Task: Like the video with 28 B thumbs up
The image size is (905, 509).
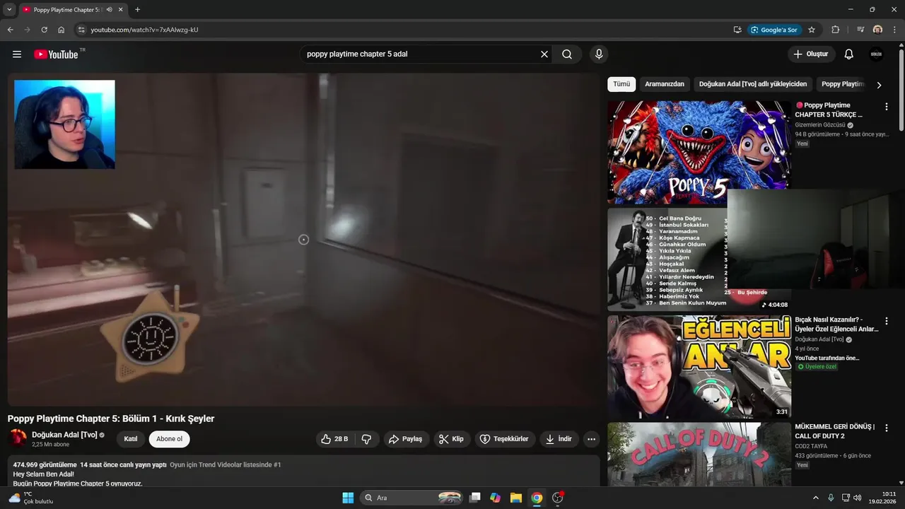Action: [x=334, y=439]
